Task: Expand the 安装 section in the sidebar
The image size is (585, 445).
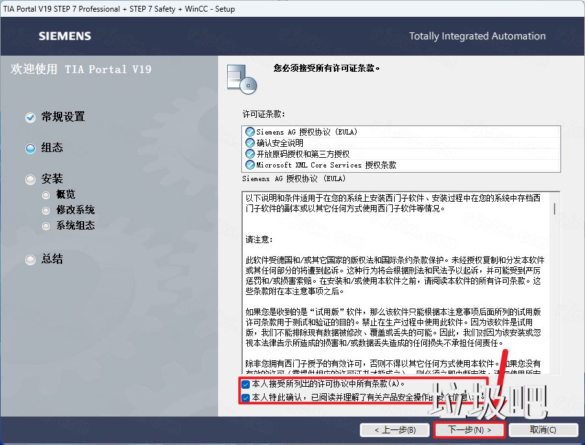Action: (x=30, y=179)
